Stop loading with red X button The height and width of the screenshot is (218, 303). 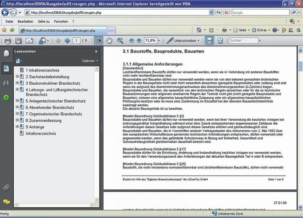pyautogui.click(x=226, y=13)
